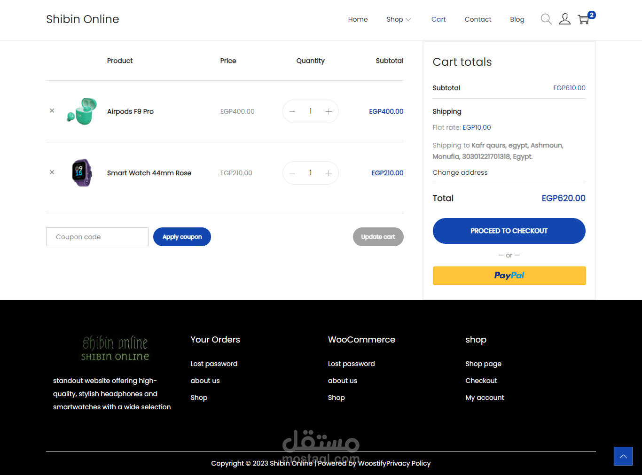This screenshot has height=475, width=642.
Task: Click the cart subtotal EGP610.00 value
Action: click(x=569, y=88)
